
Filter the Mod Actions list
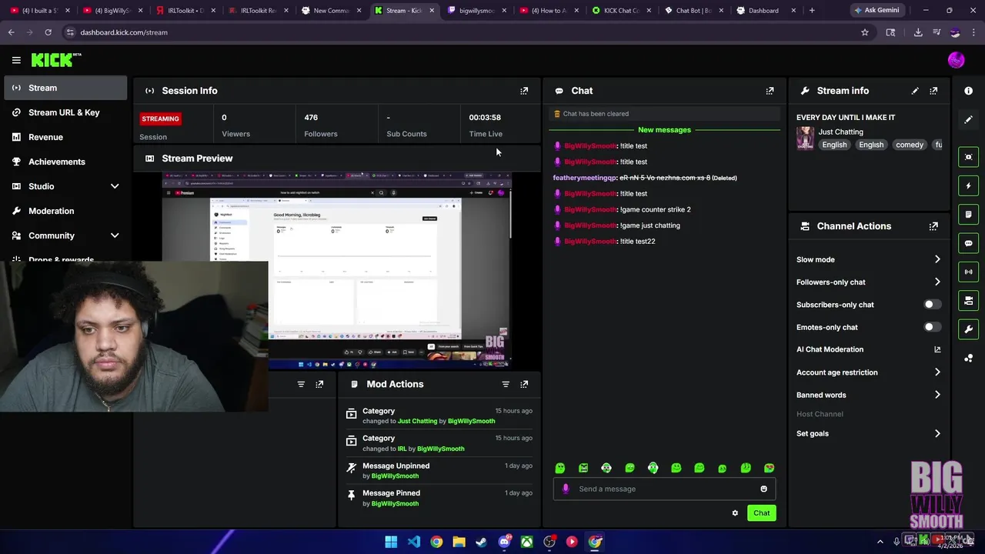point(506,384)
